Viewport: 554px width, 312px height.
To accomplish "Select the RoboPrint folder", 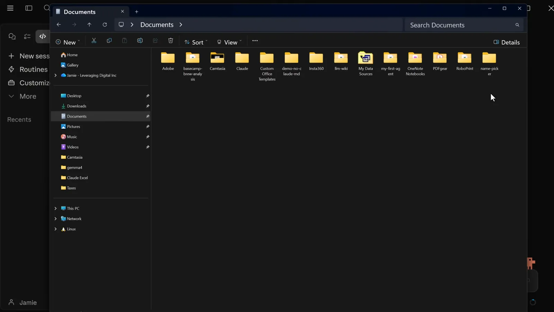I will pos(465,61).
